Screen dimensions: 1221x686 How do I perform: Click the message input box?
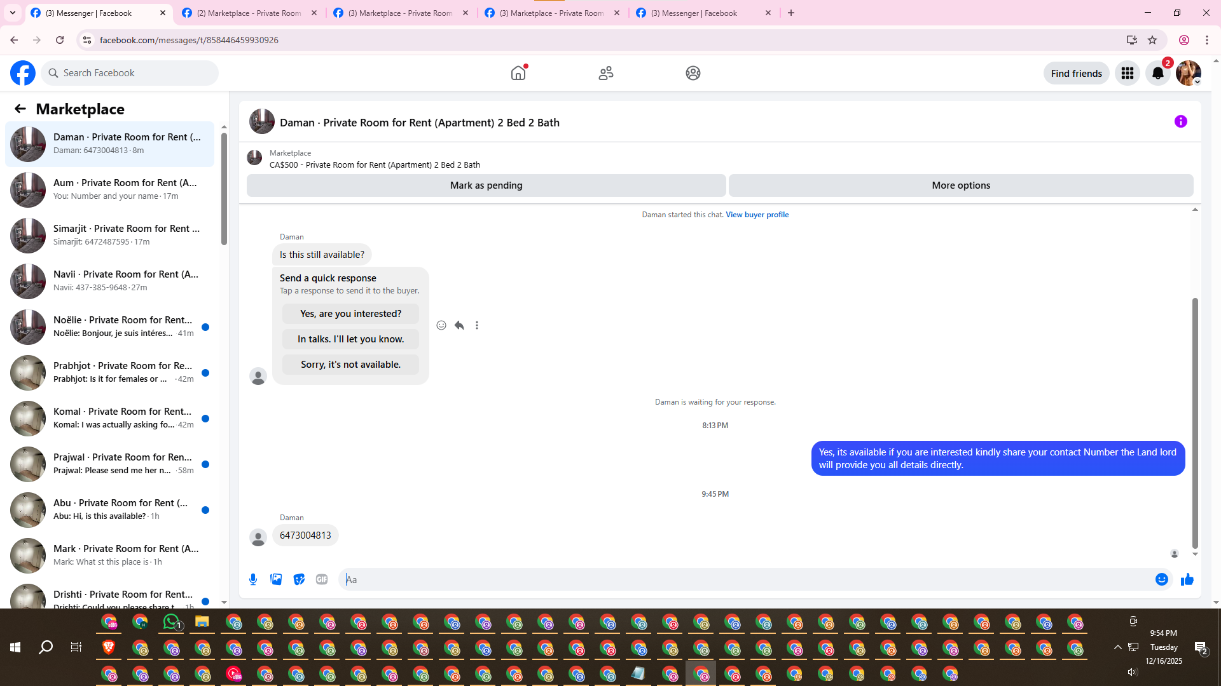coord(747,579)
